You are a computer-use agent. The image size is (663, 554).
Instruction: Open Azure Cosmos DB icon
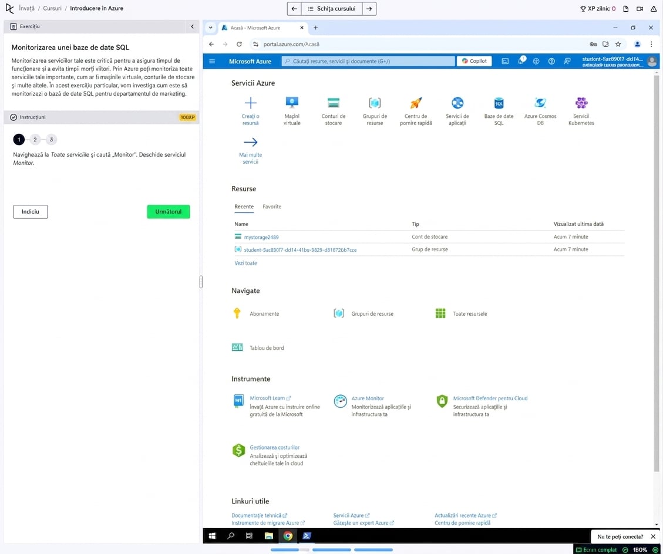(x=540, y=103)
